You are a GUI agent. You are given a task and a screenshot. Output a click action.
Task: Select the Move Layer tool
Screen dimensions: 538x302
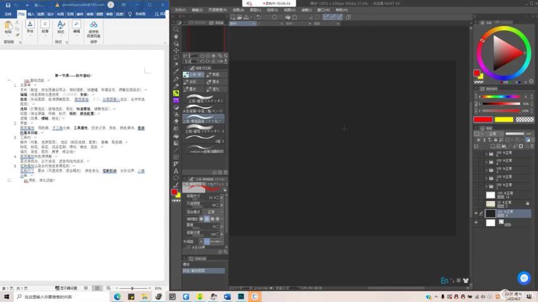coord(176,51)
